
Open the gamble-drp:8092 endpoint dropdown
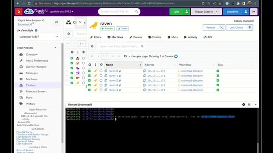(61, 11)
